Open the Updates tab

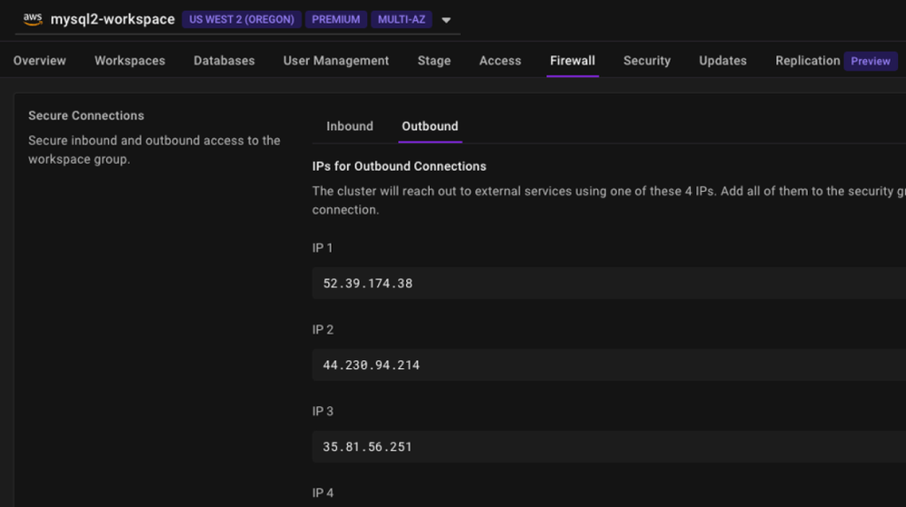click(x=723, y=61)
